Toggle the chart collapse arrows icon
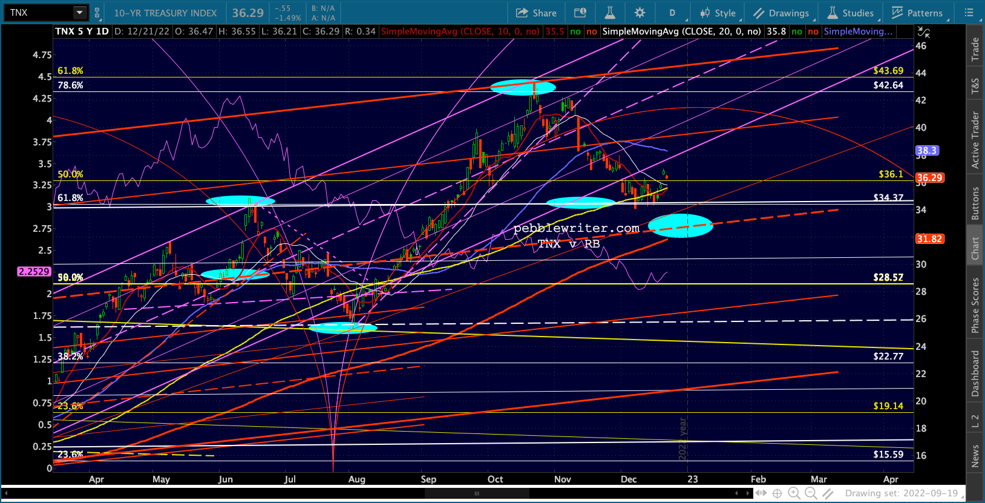 923,32
